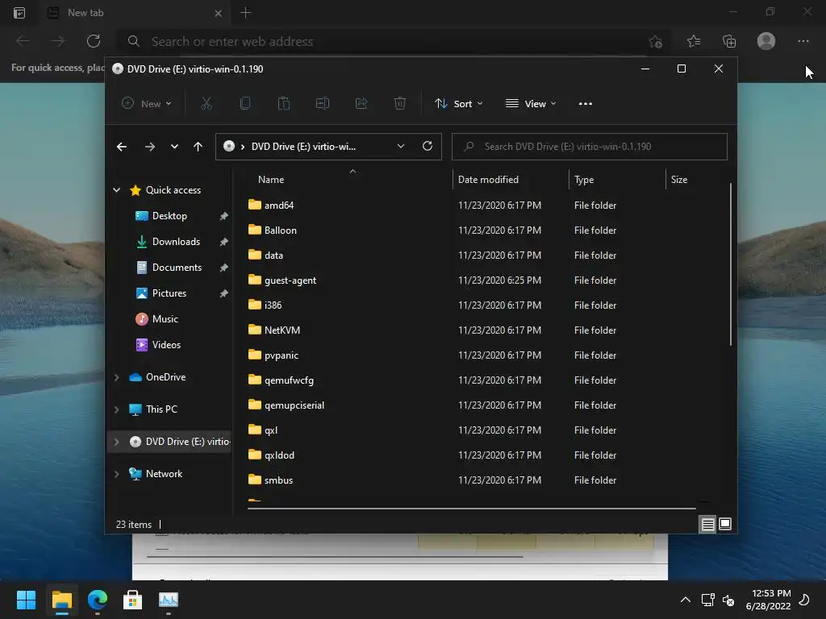Image resolution: width=826 pixels, height=619 pixels.
Task: Switch to details view layout icon
Action: [x=707, y=524]
